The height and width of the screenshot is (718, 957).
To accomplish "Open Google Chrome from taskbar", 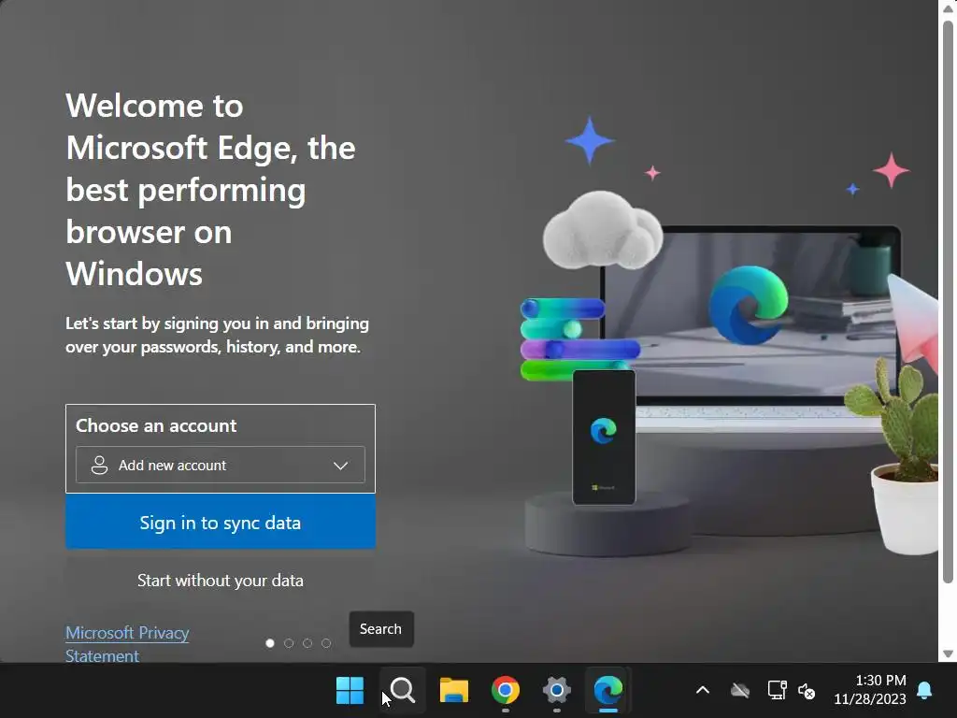I will click(506, 691).
